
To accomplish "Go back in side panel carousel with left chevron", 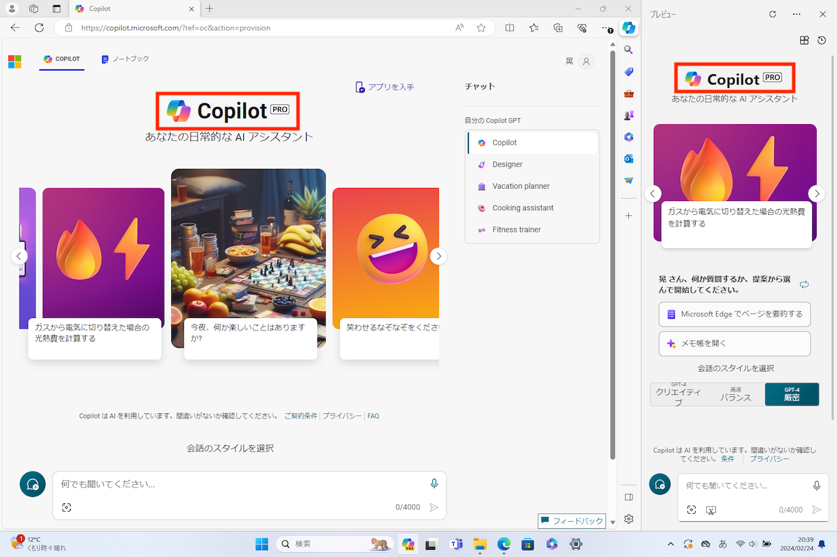I will [x=653, y=193].
